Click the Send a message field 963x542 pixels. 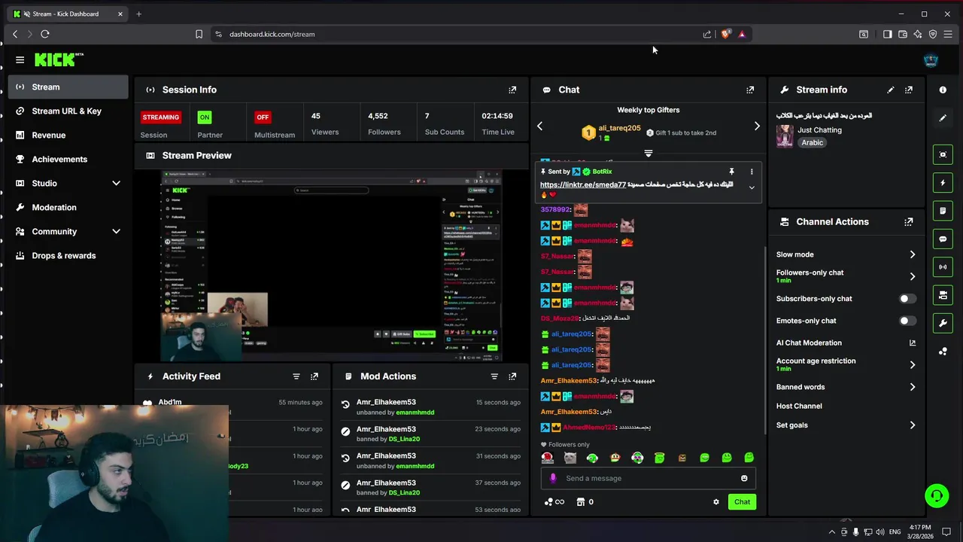click(648, 478)
